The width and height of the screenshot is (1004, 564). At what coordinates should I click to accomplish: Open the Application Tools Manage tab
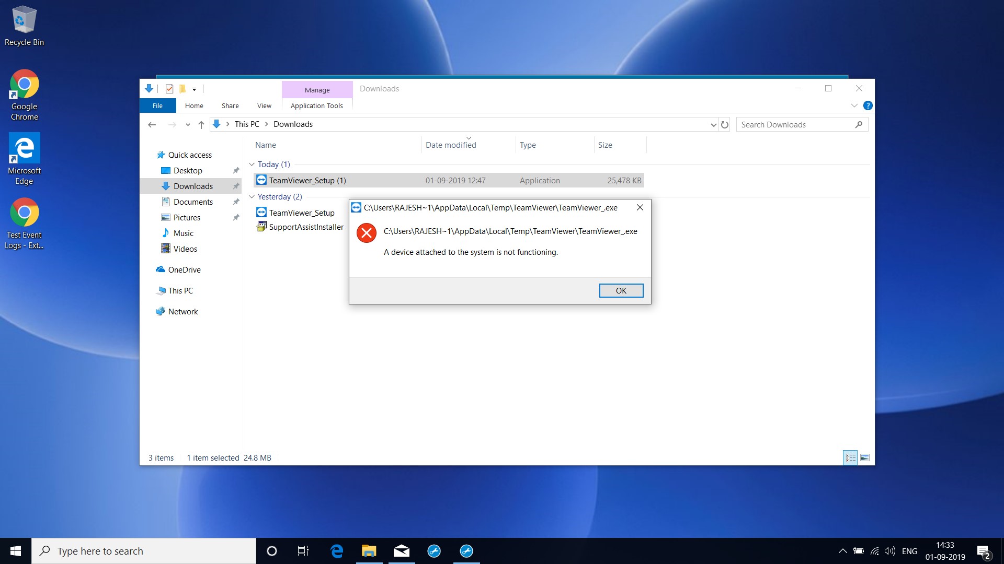coord(317,90)
